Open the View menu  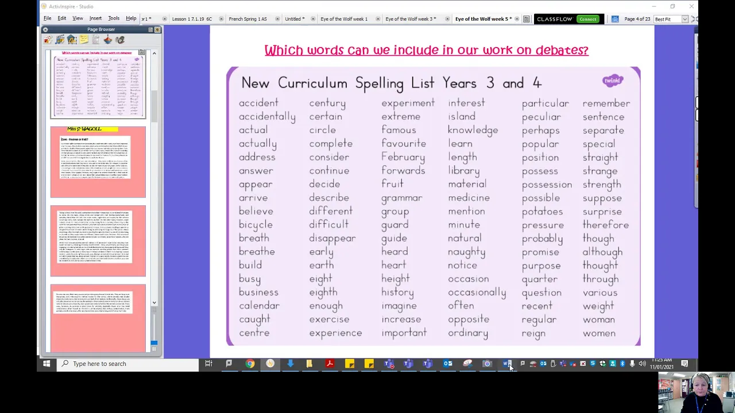pyautogui.click(x=78, y=18)
